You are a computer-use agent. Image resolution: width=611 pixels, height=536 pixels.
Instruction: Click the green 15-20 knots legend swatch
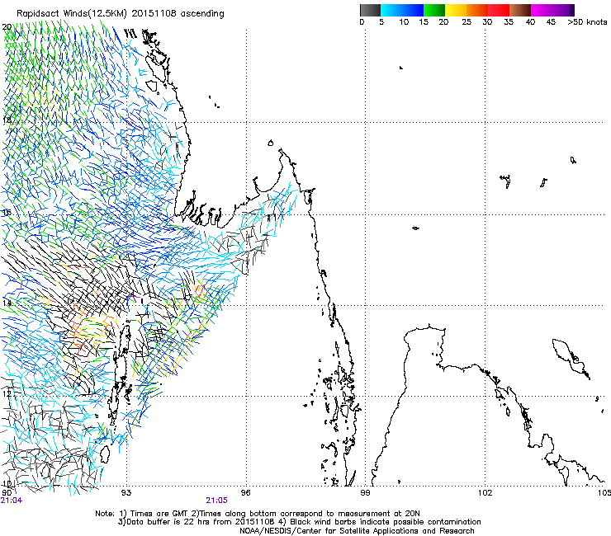[x=434, y=10]
